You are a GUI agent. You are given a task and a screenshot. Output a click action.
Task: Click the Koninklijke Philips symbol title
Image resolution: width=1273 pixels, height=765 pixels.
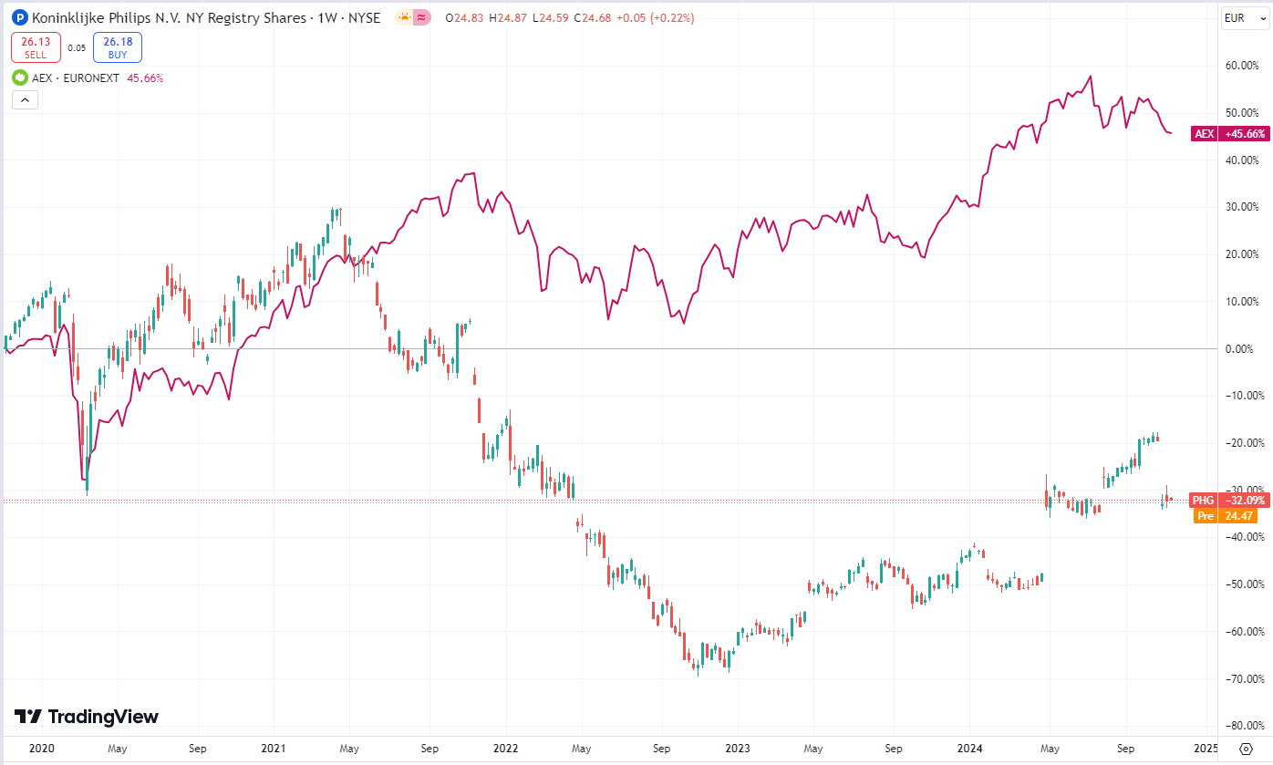pyautogui.click(x=205, y=17)
